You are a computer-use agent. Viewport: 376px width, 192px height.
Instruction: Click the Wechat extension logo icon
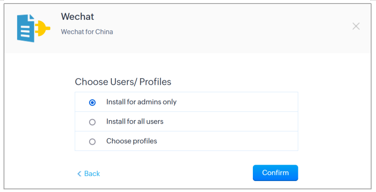33,28
